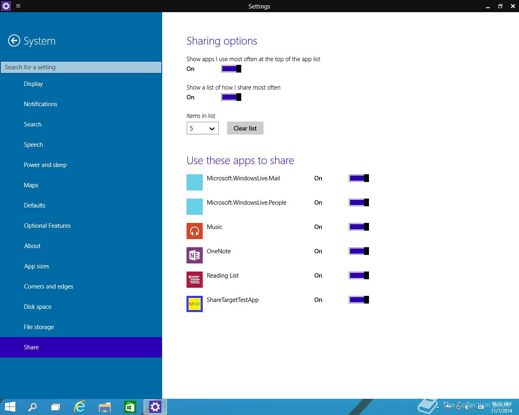Expand the Items in list dropdown
This screenshot has height=415, width=519.
203,128
